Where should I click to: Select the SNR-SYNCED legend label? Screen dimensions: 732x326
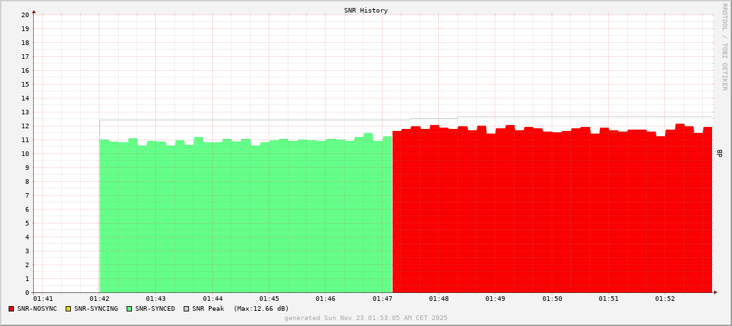coord(155,309)
